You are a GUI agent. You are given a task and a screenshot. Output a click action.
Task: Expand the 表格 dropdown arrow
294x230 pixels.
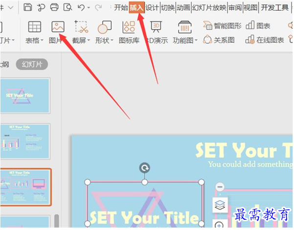(42, 40)
